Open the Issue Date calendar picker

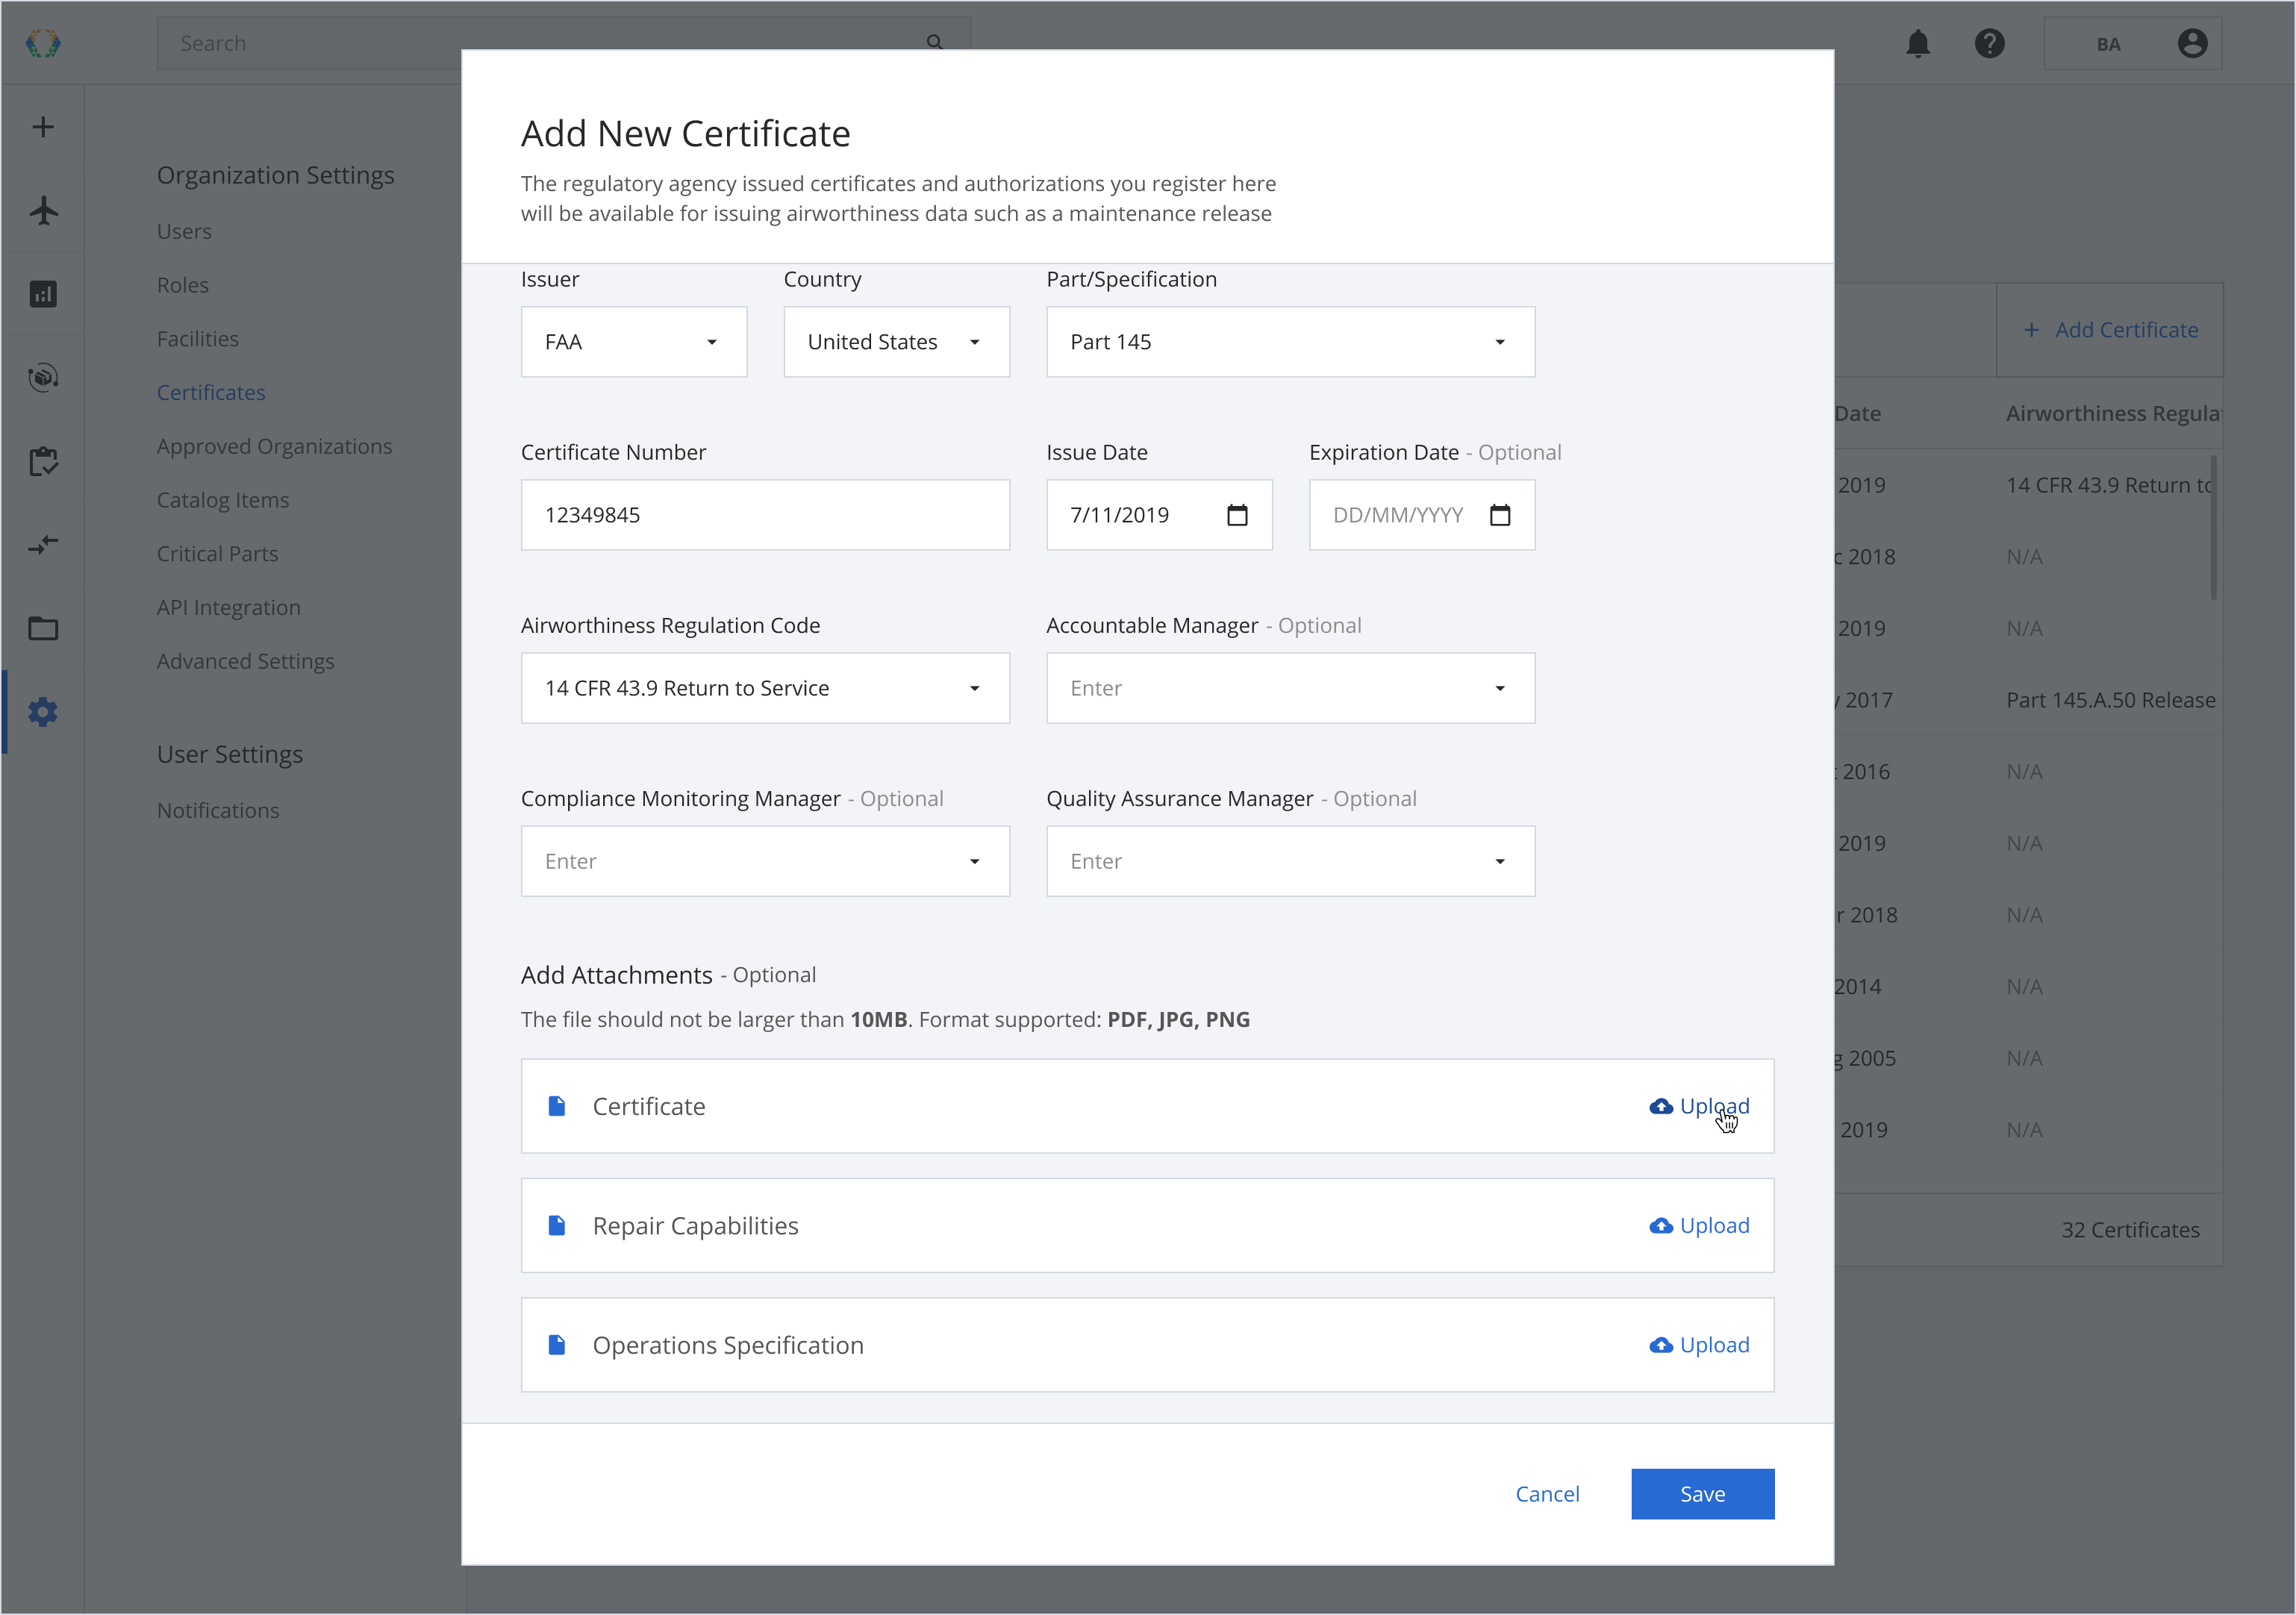pyautogui.click(x=1237, y=515)
